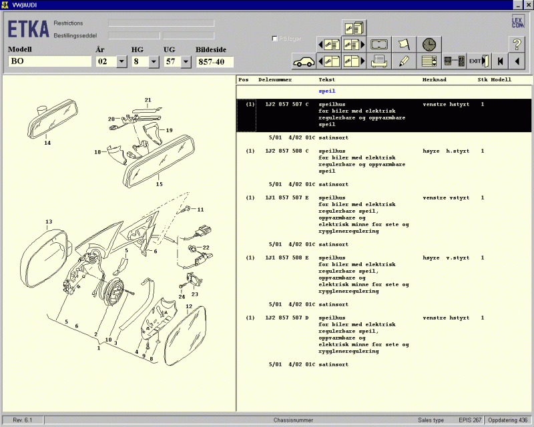Click the Bildeside field 857-40
Viewport: 534px width, 427px height.
(214, 61)
